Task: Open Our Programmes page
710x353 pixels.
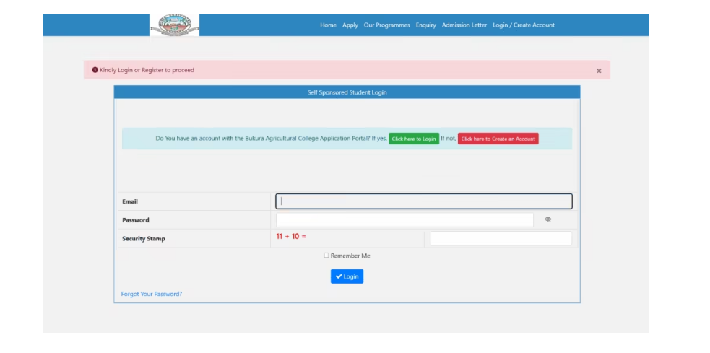Action: click(x=386, y=25)
